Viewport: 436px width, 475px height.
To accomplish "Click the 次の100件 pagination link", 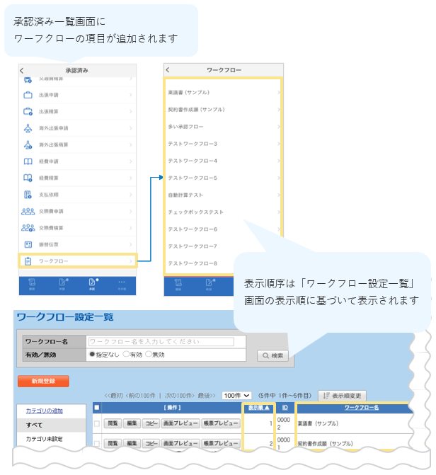I will click(179, 396).
